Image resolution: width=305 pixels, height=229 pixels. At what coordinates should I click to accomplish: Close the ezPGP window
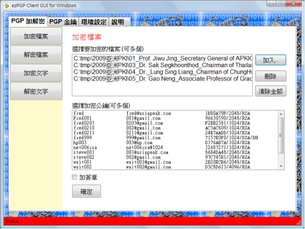click(x=293, y=4)
